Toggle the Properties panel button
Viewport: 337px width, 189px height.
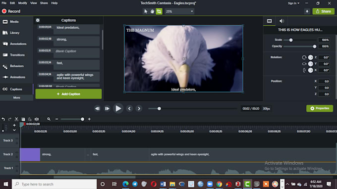coord(320,108)
